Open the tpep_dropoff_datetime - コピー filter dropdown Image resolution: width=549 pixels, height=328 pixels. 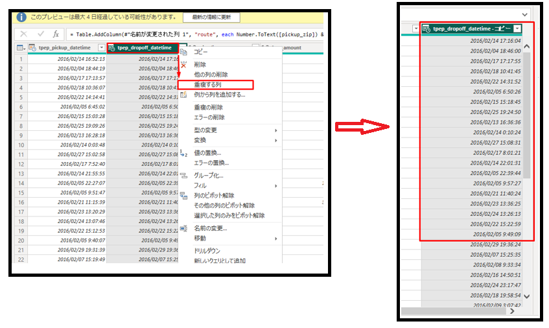pyautogui.click(x=517, y=29)
